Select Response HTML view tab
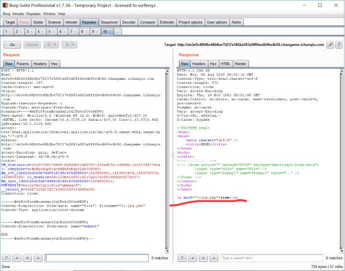 click(x=225, y=64)
